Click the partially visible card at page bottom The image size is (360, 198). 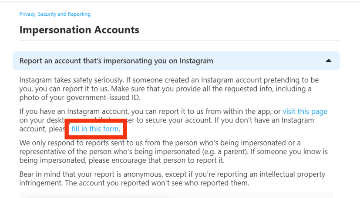[x=176, y=195]
